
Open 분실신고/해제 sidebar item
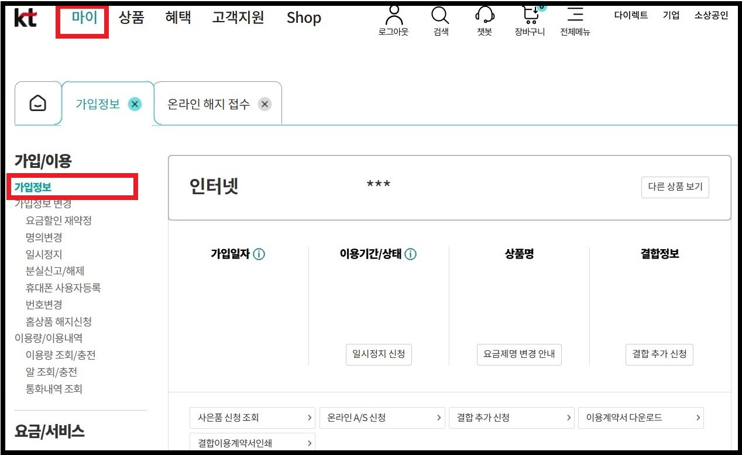coord(55,271)
